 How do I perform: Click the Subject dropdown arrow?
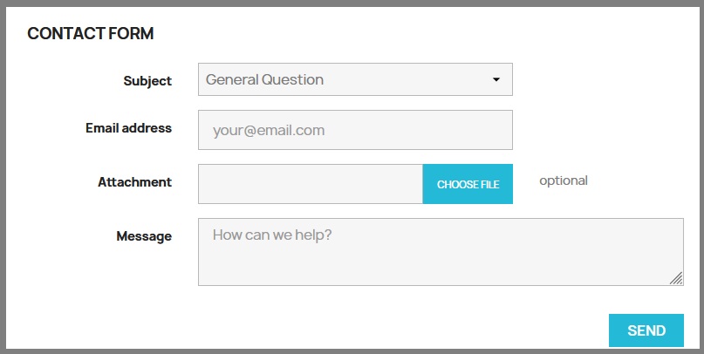[496, 79]
